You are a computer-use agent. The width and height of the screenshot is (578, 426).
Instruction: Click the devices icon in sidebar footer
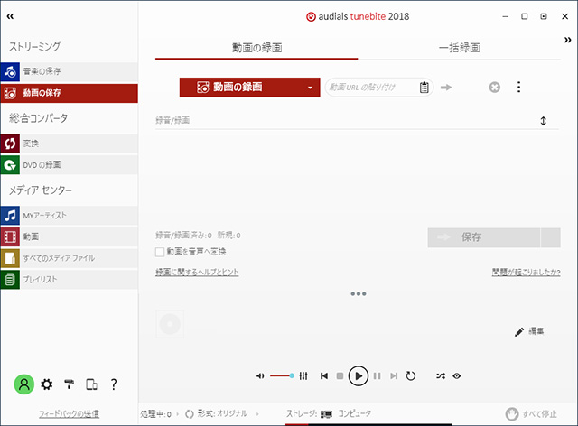[91, 384]
